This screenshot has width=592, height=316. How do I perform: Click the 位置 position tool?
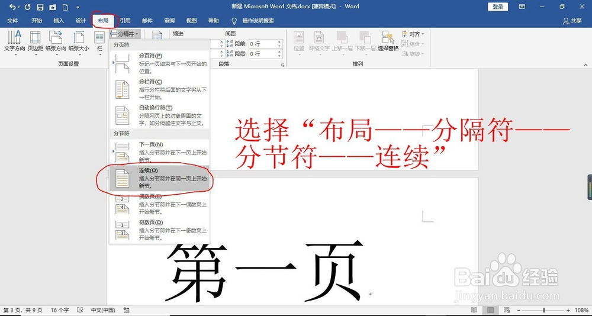[x=299, y=43]
